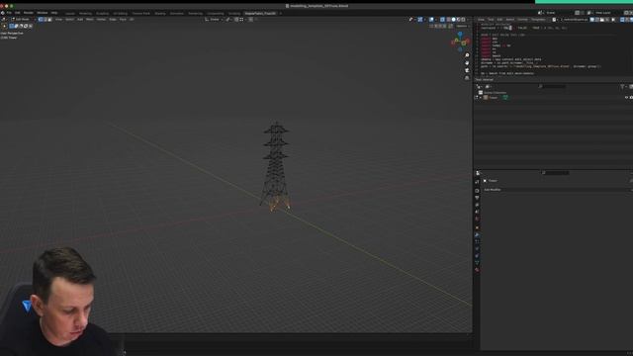Open the Object properties tab

477,227
